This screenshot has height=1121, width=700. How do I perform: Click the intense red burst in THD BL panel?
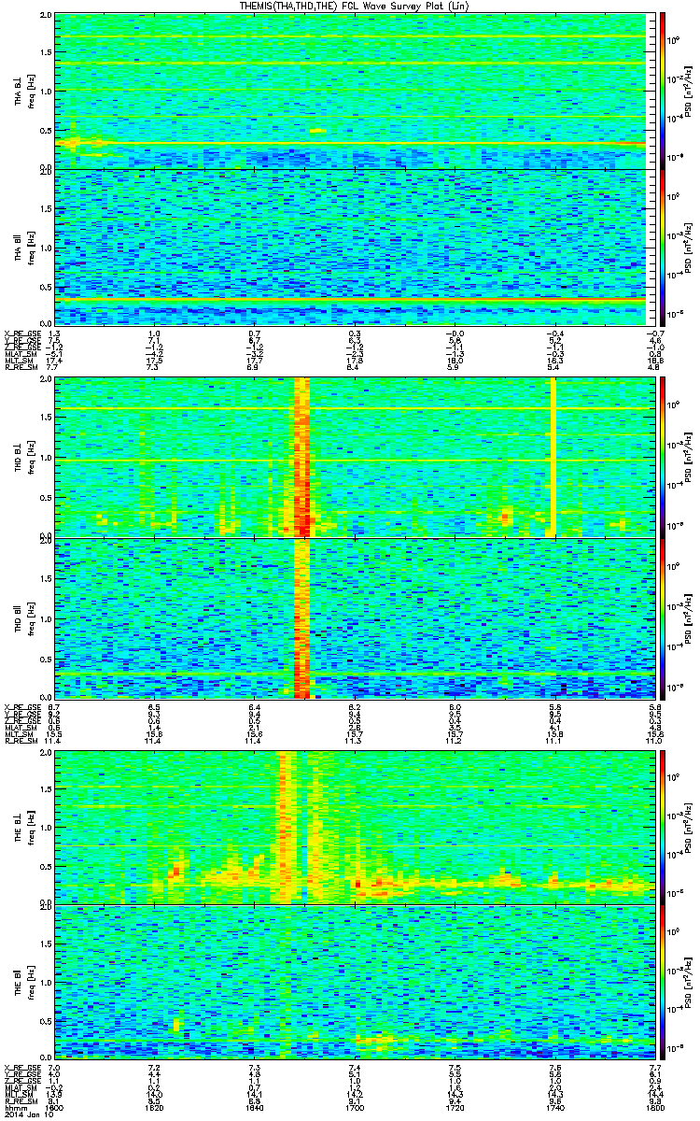pos(302,456)
